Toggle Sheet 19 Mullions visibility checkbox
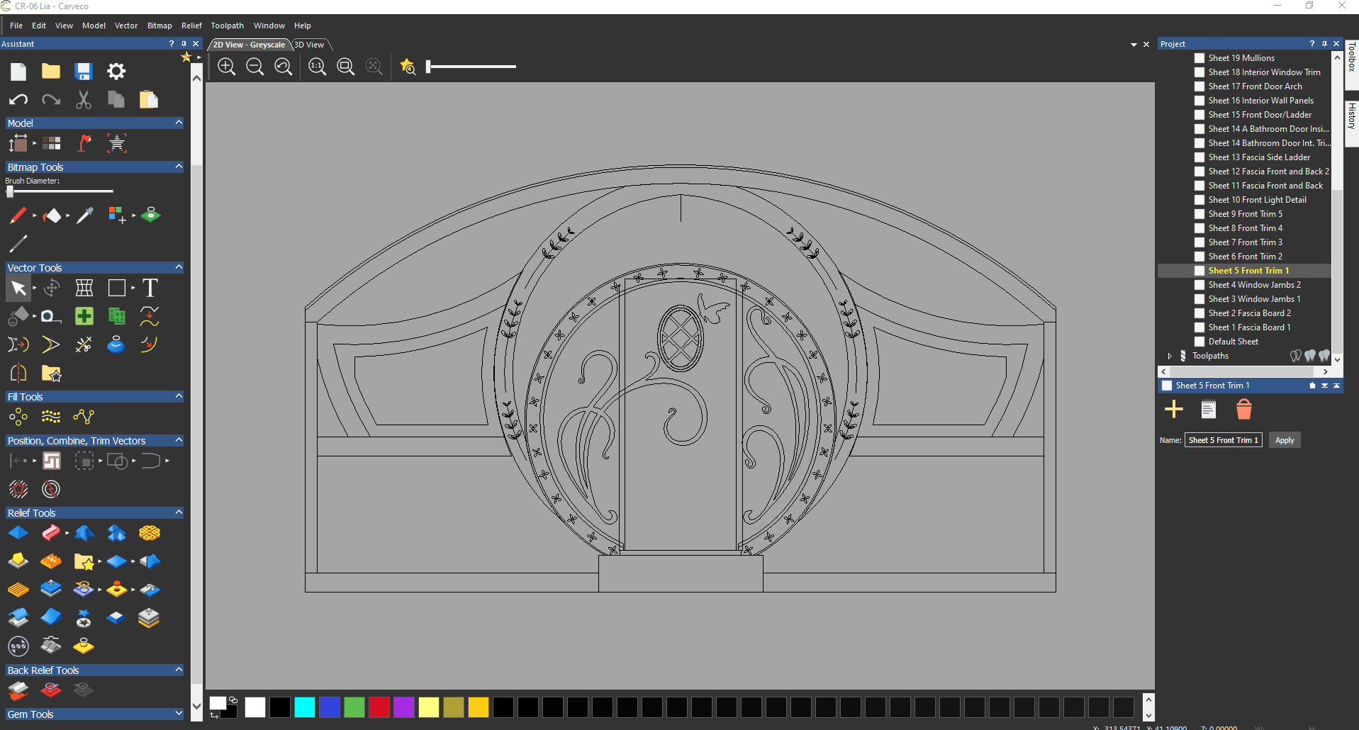Viewport: 1359px width, 730px height. [1199, 58]
